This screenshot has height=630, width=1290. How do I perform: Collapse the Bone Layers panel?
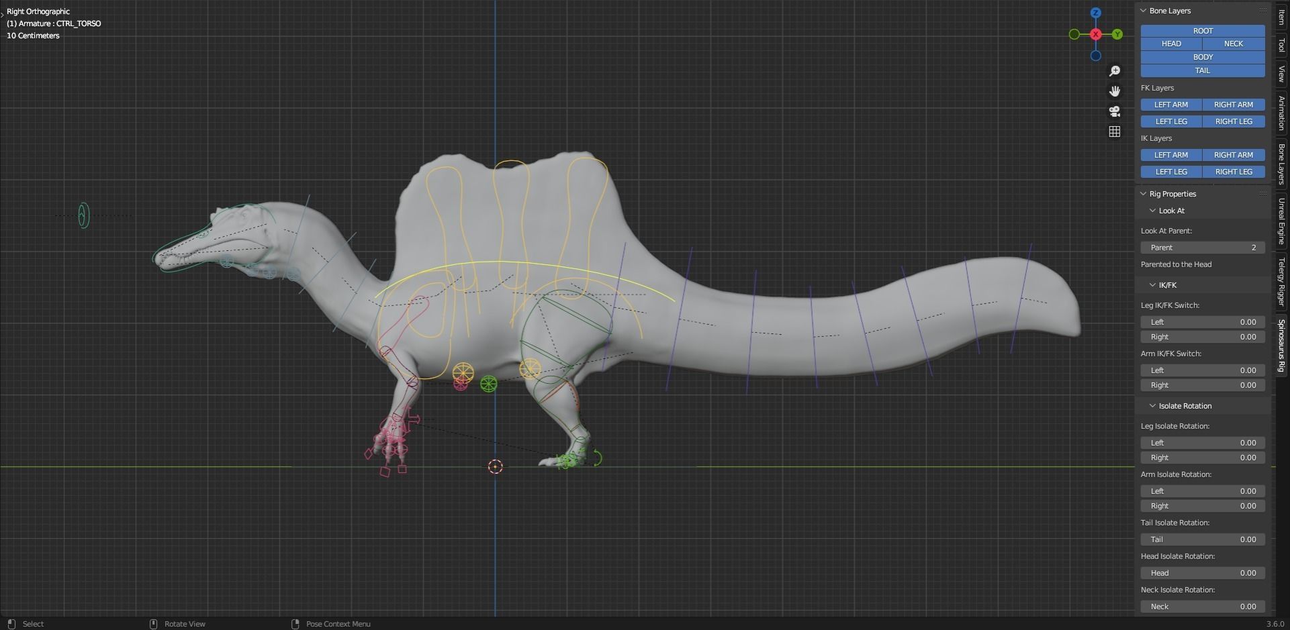1144,11
